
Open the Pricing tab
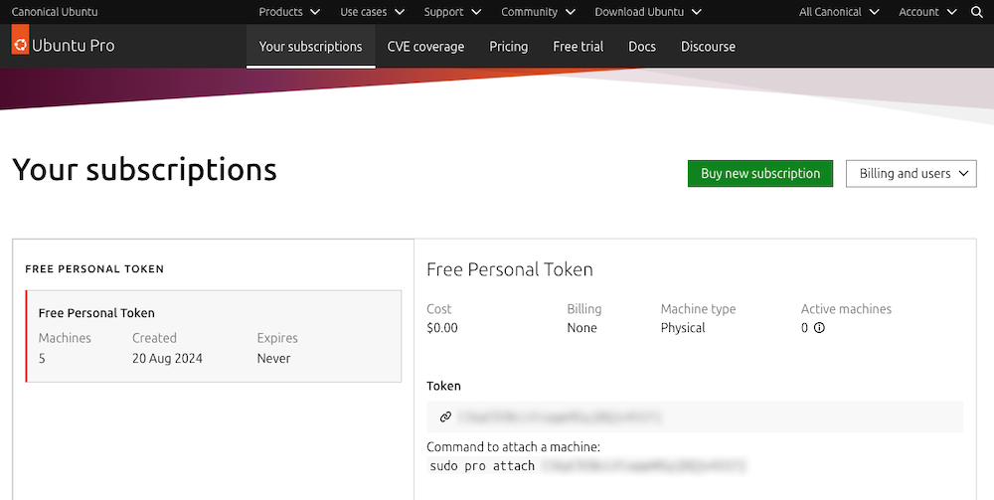[509, 47]
